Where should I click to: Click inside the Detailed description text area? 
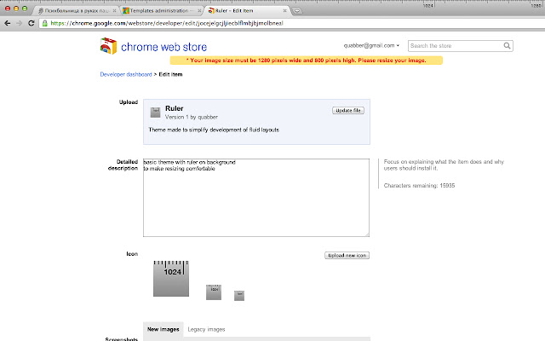(256, 198)
